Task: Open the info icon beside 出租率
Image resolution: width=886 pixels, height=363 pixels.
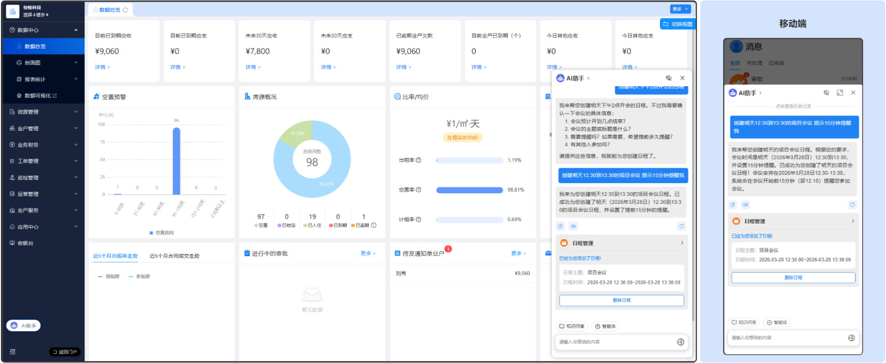Action: 418,160
